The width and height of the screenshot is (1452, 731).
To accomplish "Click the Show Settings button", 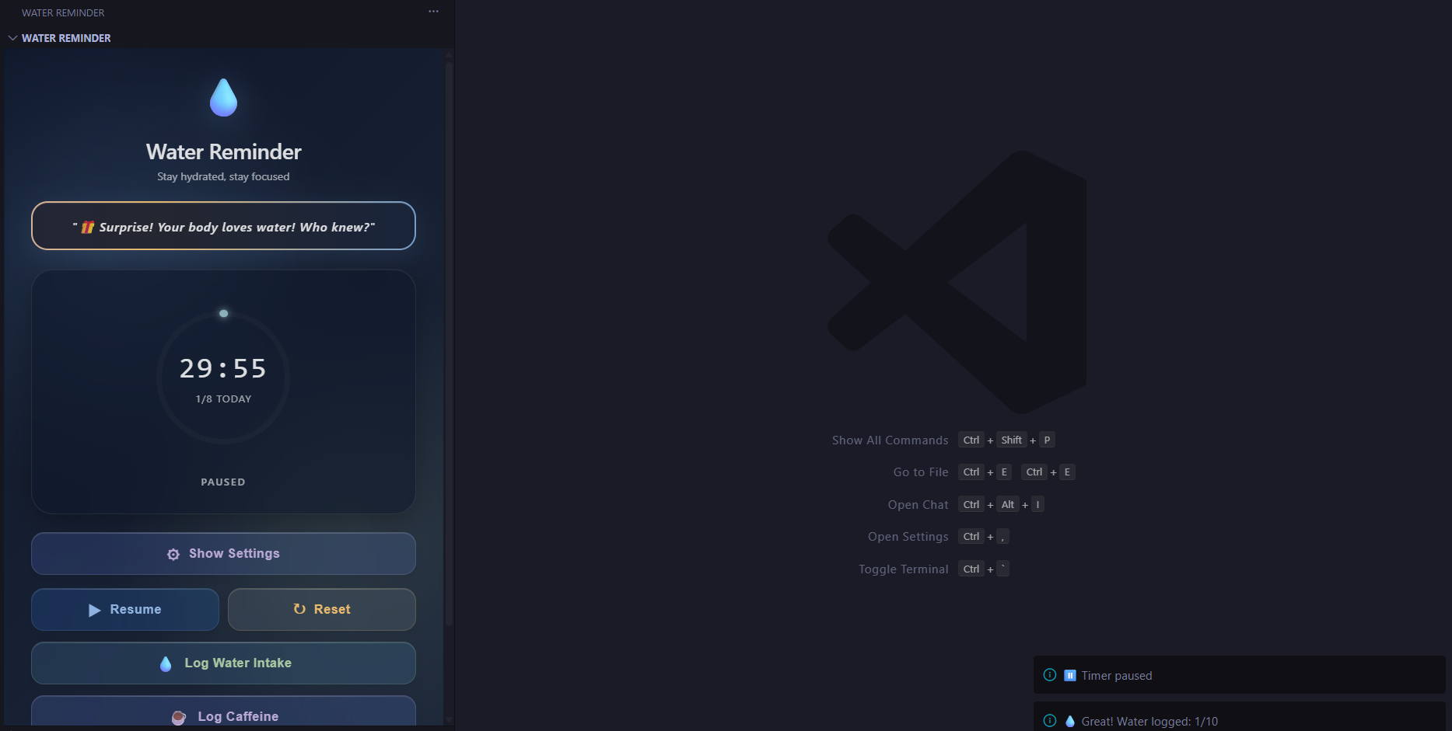I will (223, 553).
